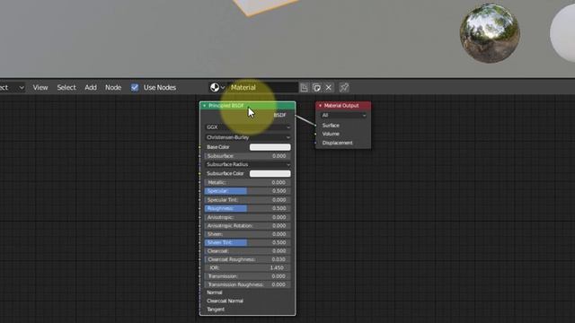Click the Clearcoat Normal input label
This screenshot has height=323, width=575.
(225, 301)
